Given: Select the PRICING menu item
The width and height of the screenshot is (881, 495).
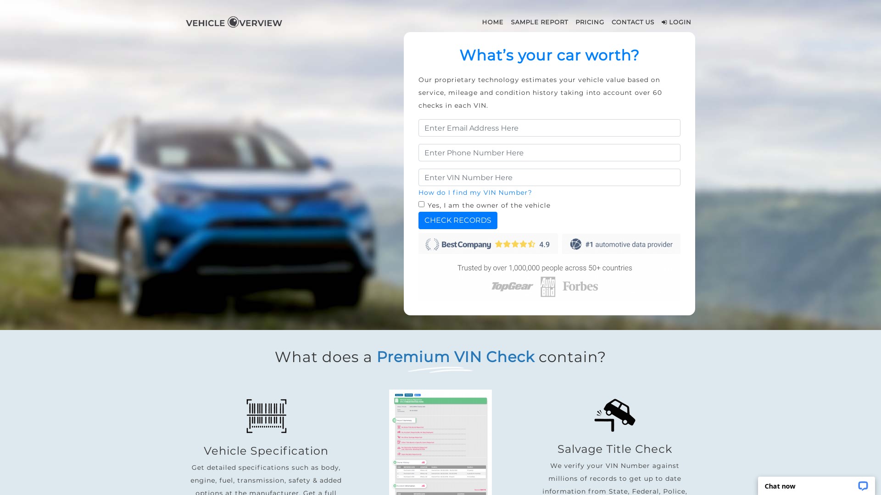Looking at the screenshot, I should 589,22.
